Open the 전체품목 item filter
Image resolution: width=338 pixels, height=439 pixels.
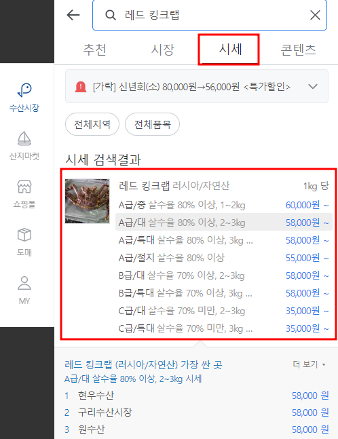pyautogui.click(x=152, y=124)
